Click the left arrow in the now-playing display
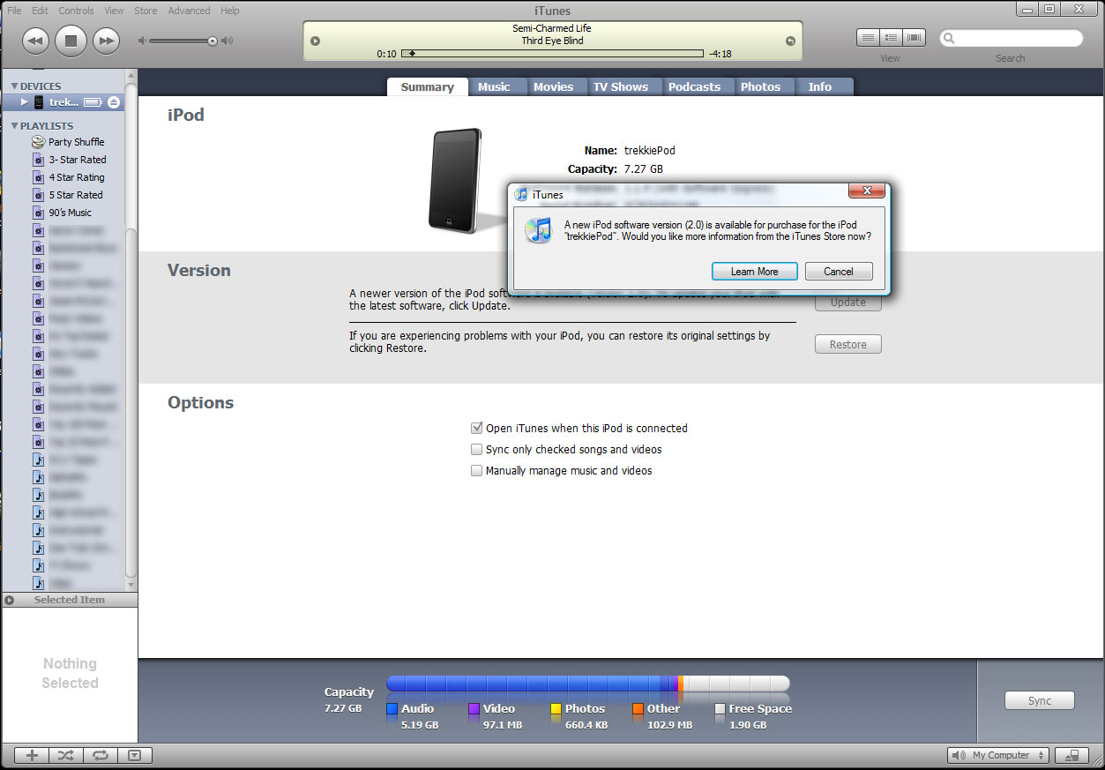Viewport: 1105px width, 770px height. (316, 41)
